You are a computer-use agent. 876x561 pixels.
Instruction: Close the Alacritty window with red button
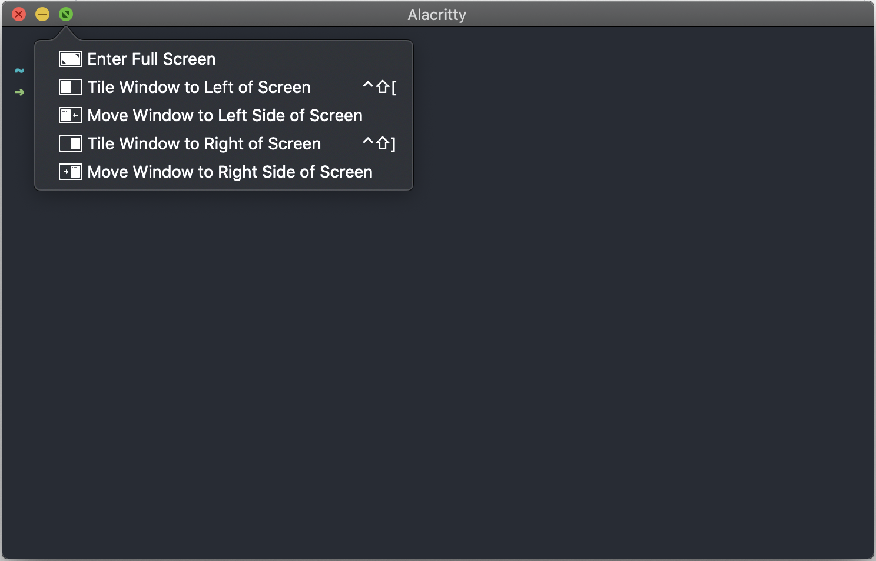tap(19, 14)
